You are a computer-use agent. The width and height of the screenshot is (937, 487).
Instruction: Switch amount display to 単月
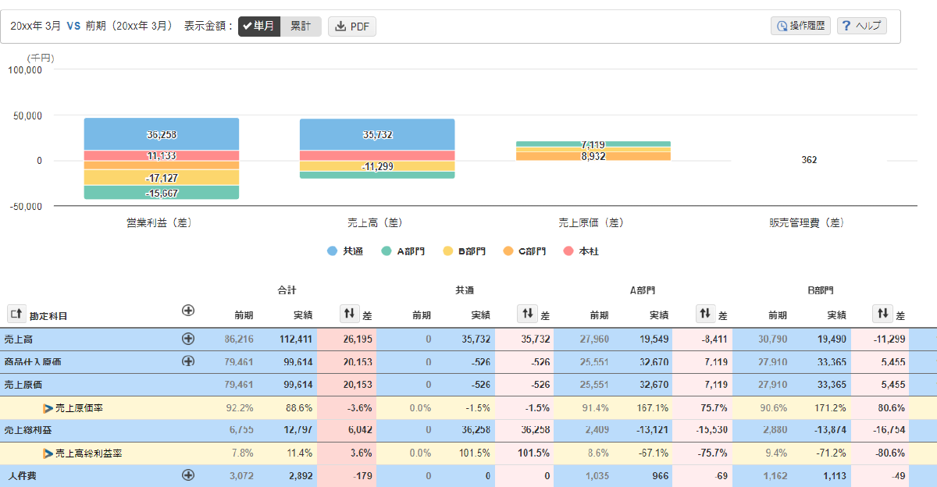(259, 27)
